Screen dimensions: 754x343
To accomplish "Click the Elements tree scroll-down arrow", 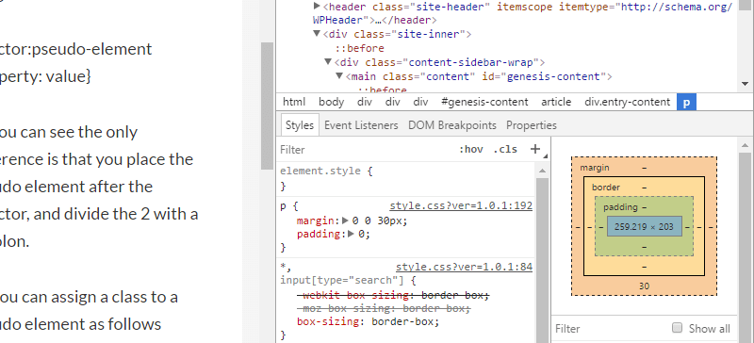I will 746,84.
